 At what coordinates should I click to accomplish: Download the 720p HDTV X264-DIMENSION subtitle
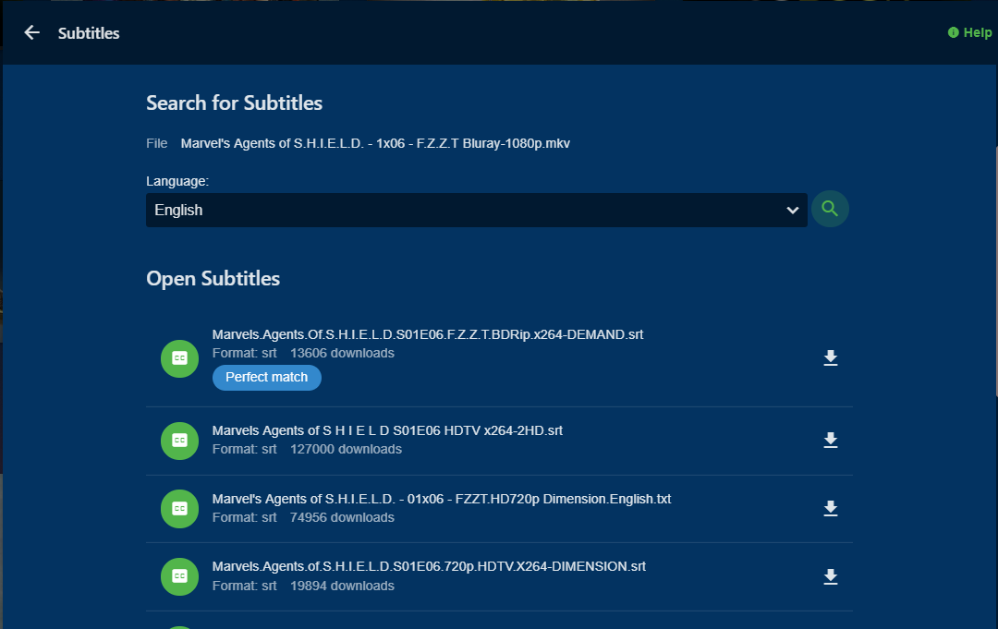(831, 576)
